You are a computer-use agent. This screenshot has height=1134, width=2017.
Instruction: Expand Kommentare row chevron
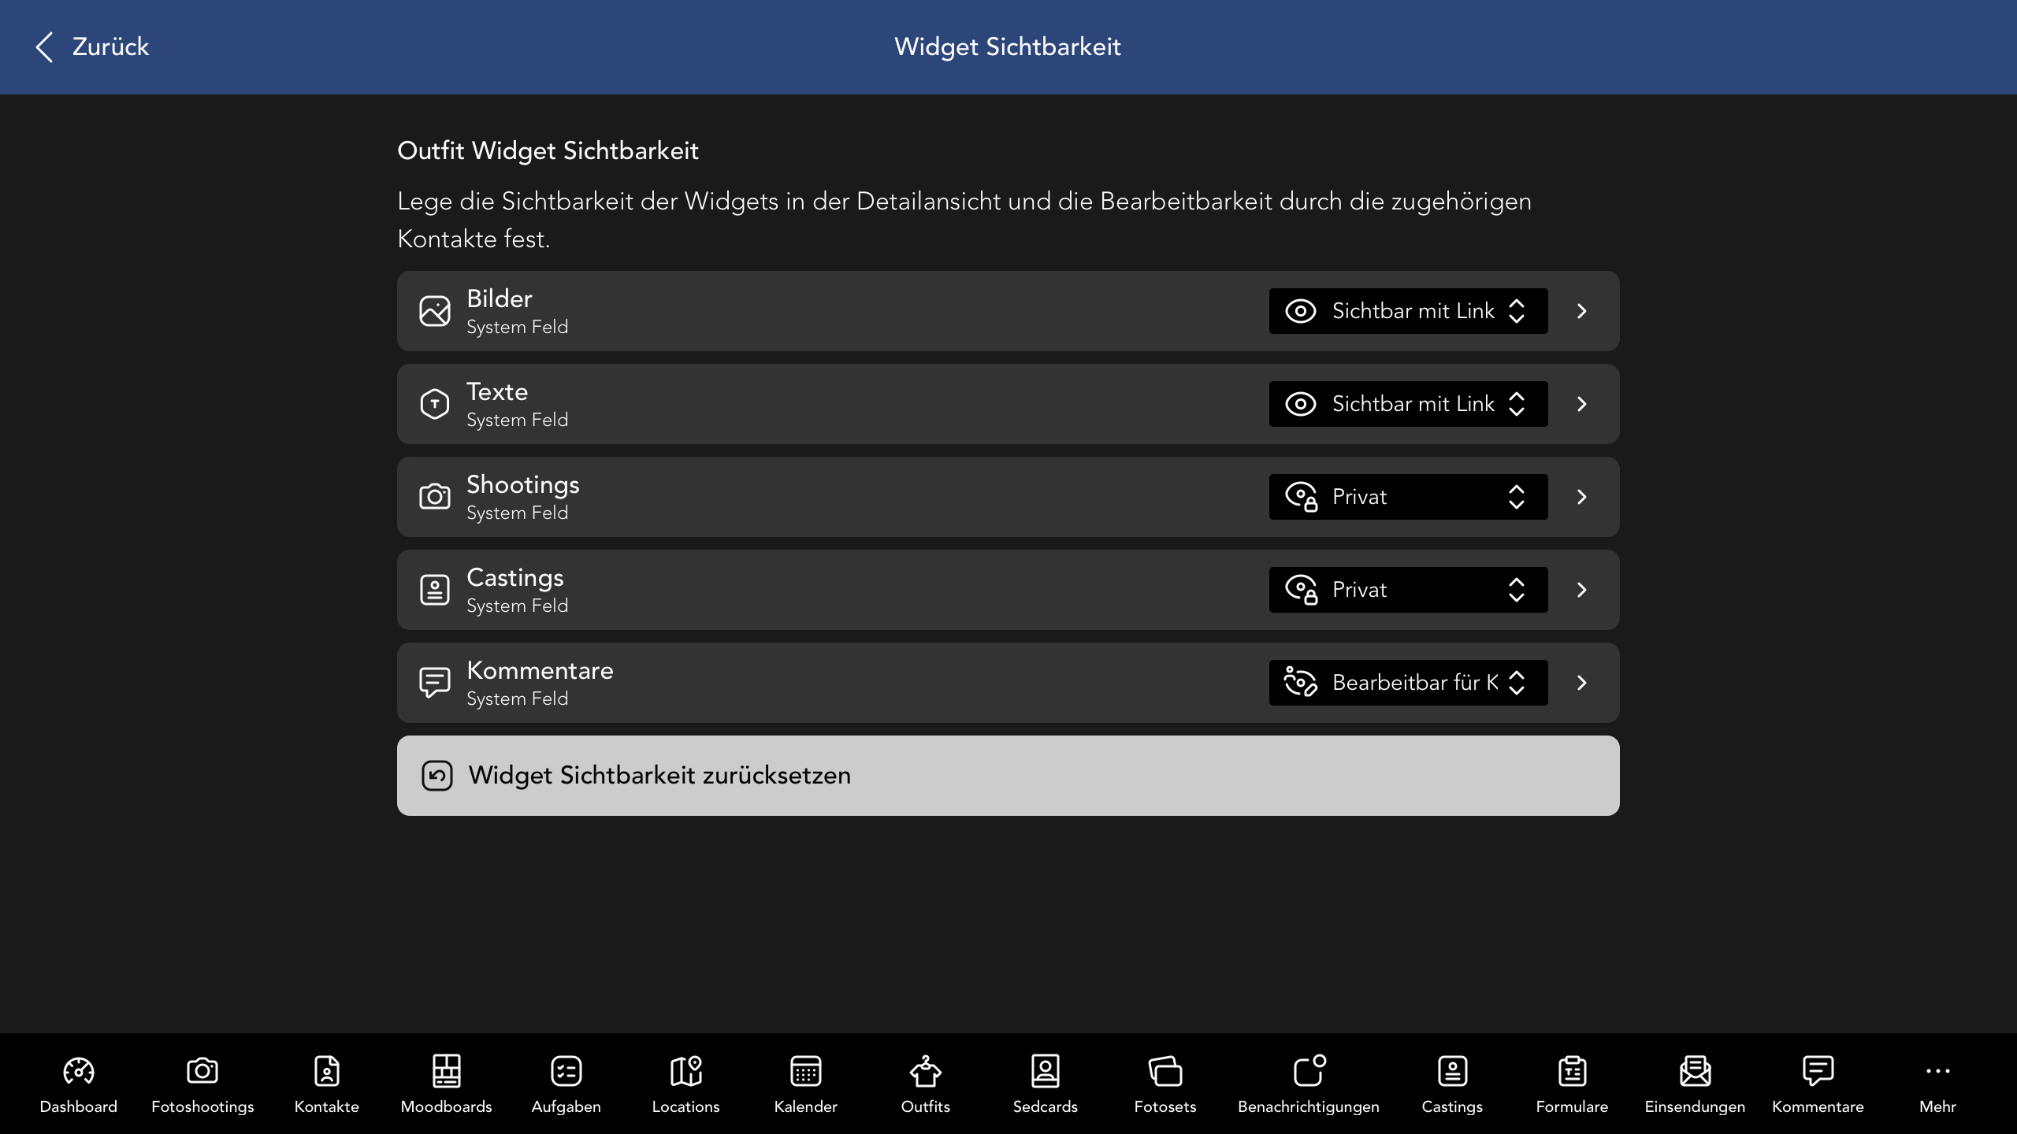[x=1582, y=683]
